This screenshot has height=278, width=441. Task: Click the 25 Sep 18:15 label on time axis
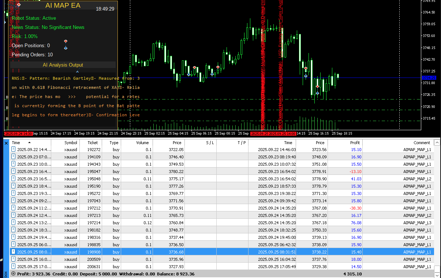point(342,134)
